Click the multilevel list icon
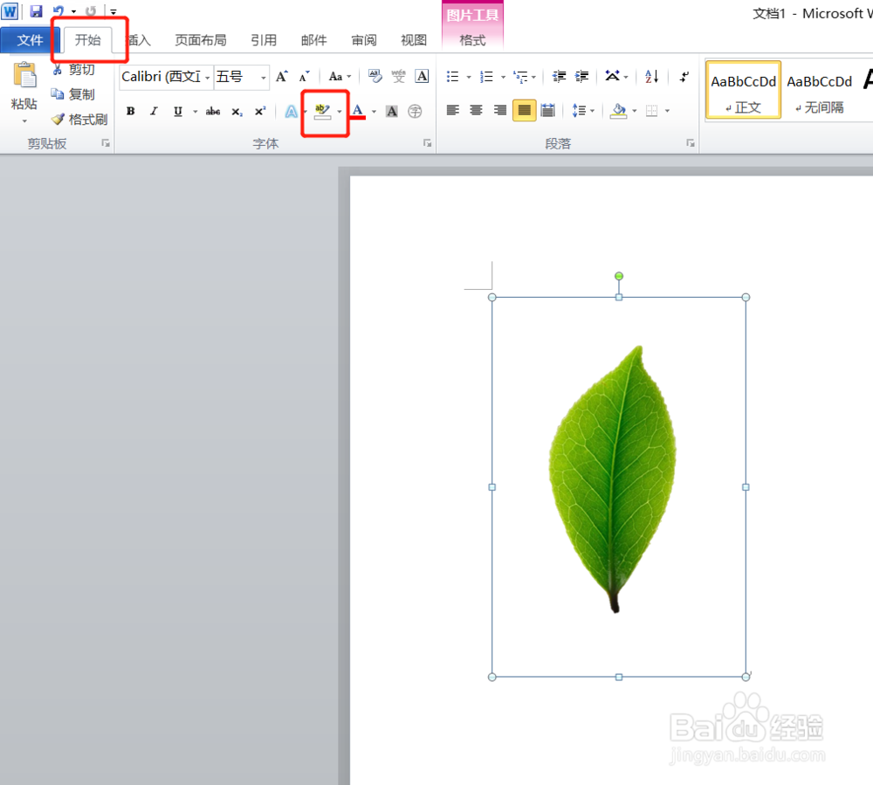The width and height of the screenshot is (873, 785). tap(520, 76)
